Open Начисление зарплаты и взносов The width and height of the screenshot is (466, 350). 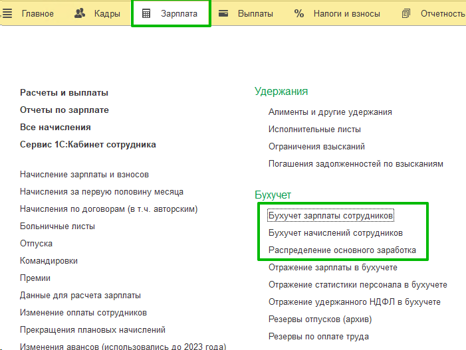tap(84, 175)
